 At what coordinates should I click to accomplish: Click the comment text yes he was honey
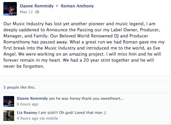click(86, 98)
